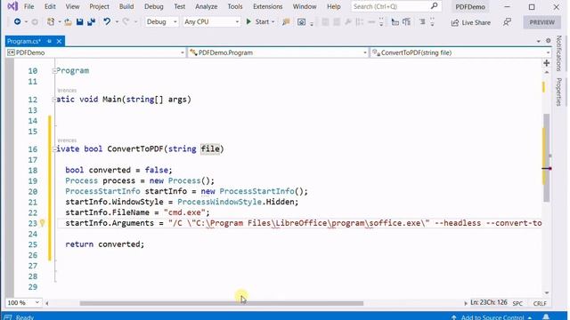The width and height of the screenshot is (570, 320).
Task: Collapse the Program class outline
Action: (x=54, y=71)
